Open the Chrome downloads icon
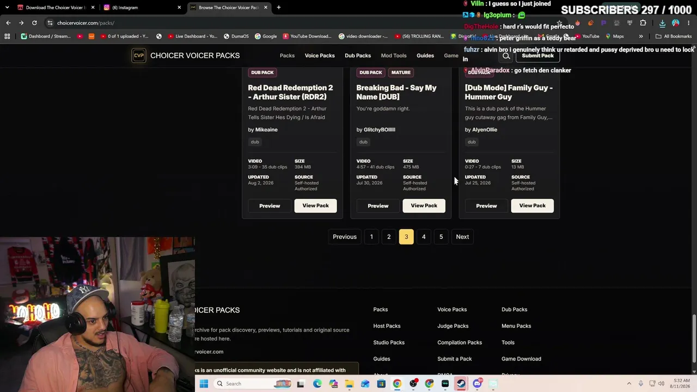 [x=662, y=23]
